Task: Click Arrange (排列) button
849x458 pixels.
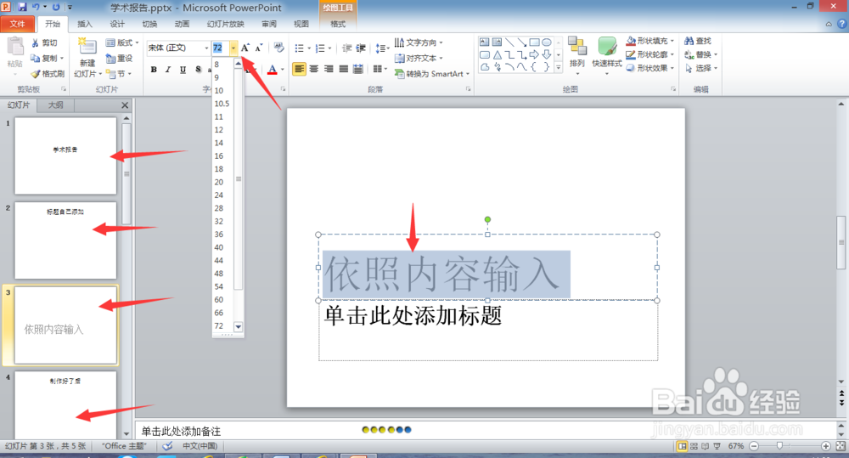Action: [577, 56]
